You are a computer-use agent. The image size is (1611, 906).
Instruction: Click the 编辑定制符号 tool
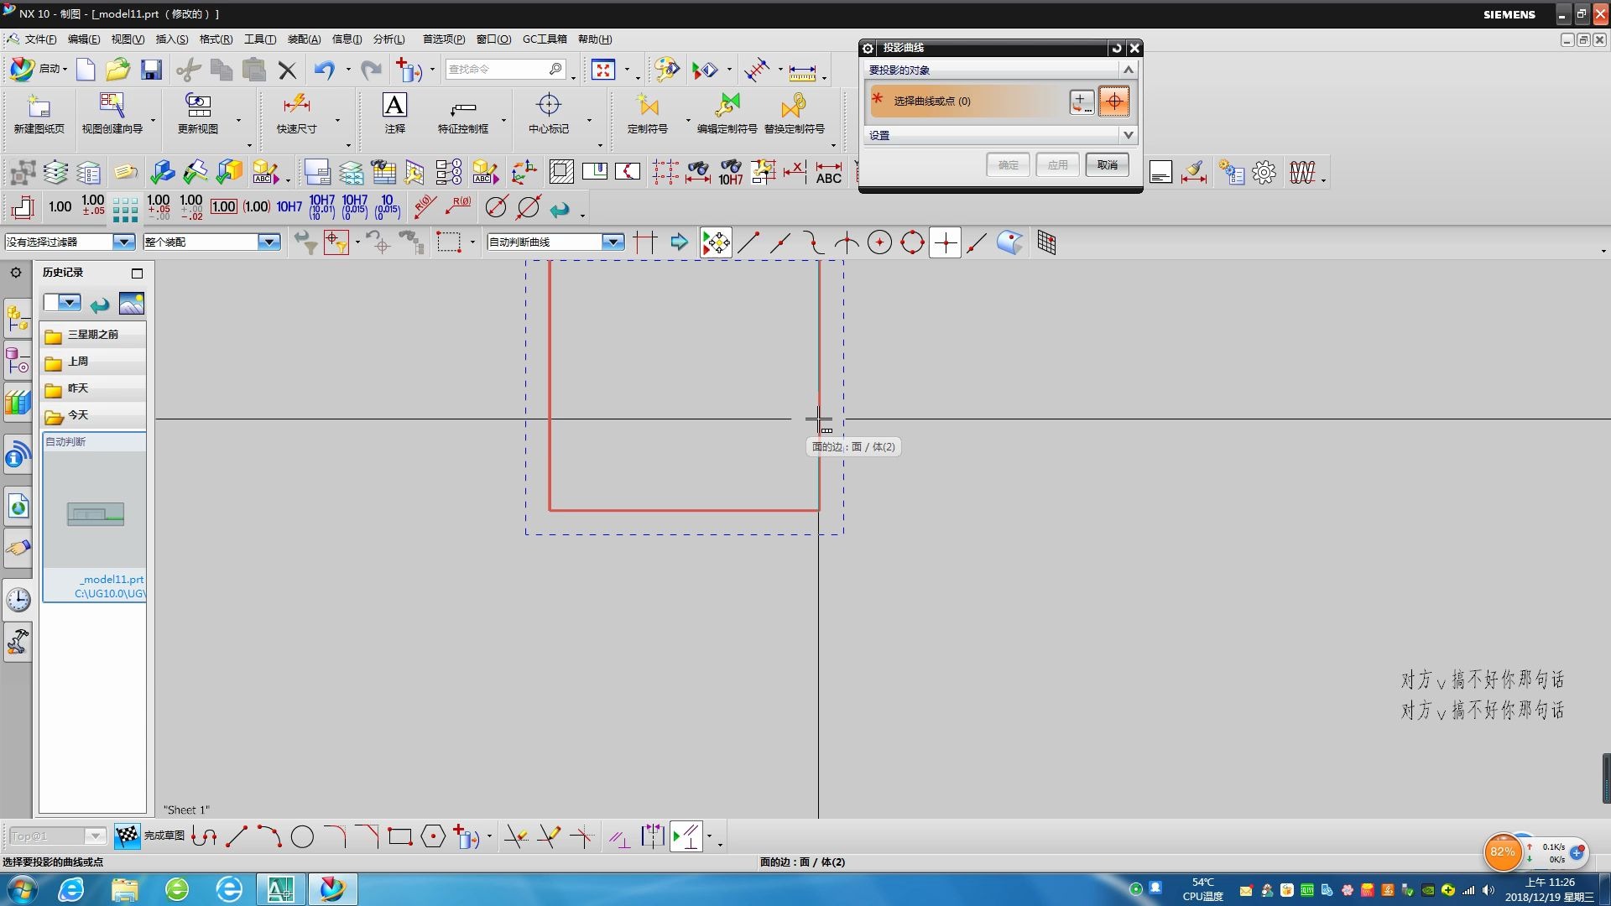[x=727, y=113]
